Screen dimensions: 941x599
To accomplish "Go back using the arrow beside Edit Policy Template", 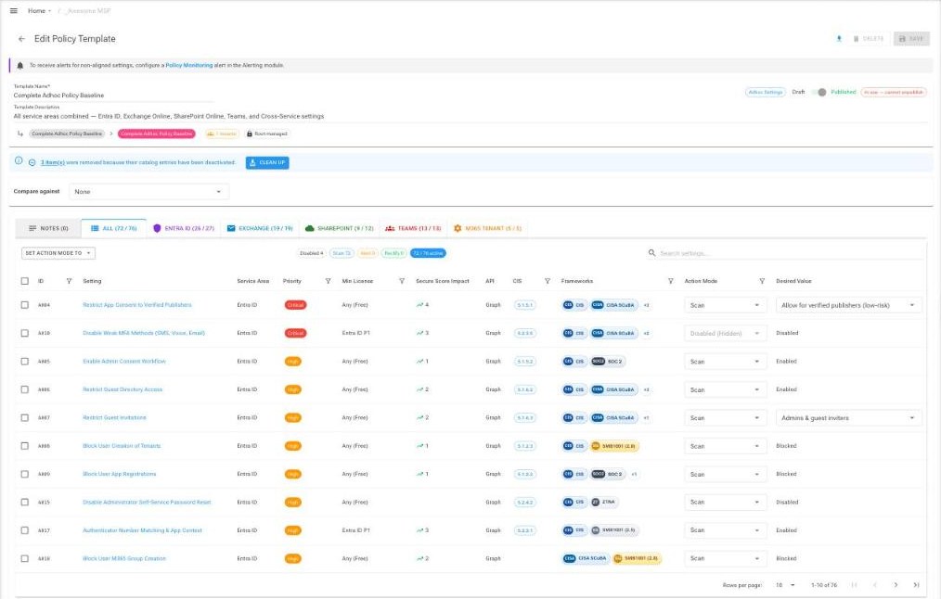I will [x=21, y=39].
